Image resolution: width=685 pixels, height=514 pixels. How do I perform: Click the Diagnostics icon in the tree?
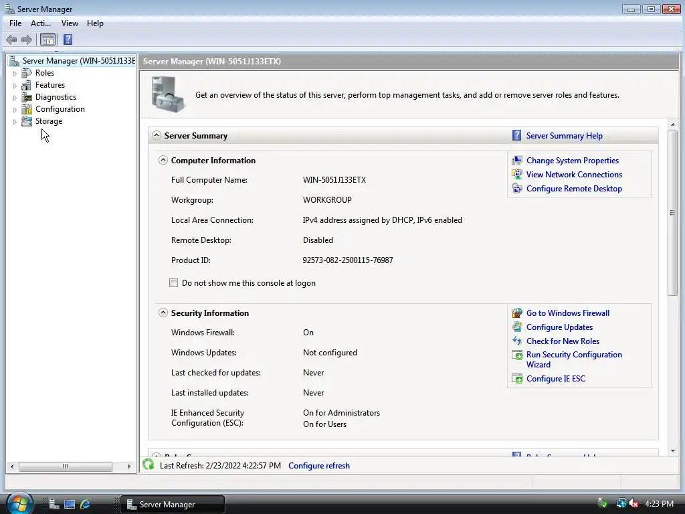[x=27, y=97]
